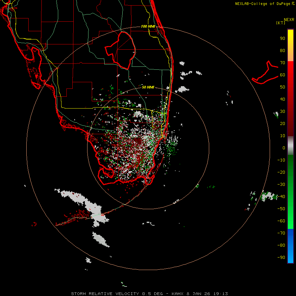Click the 50 value on the velocity scale

click(x=283, y=87)
